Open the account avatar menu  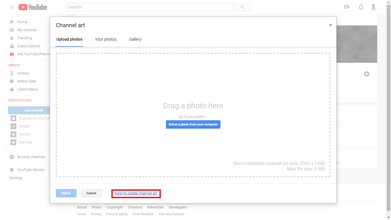pos(373,7)
